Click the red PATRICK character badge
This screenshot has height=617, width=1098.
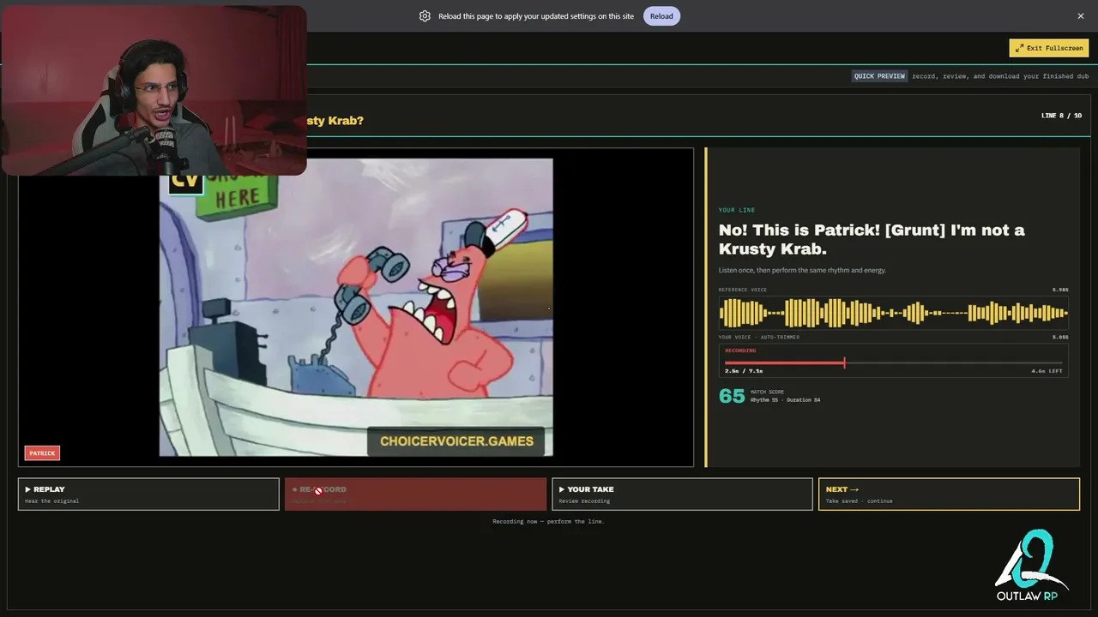tap(42, 453)
